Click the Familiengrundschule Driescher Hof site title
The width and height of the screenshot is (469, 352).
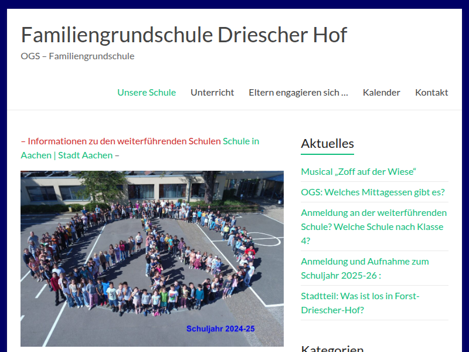point(183,35)
